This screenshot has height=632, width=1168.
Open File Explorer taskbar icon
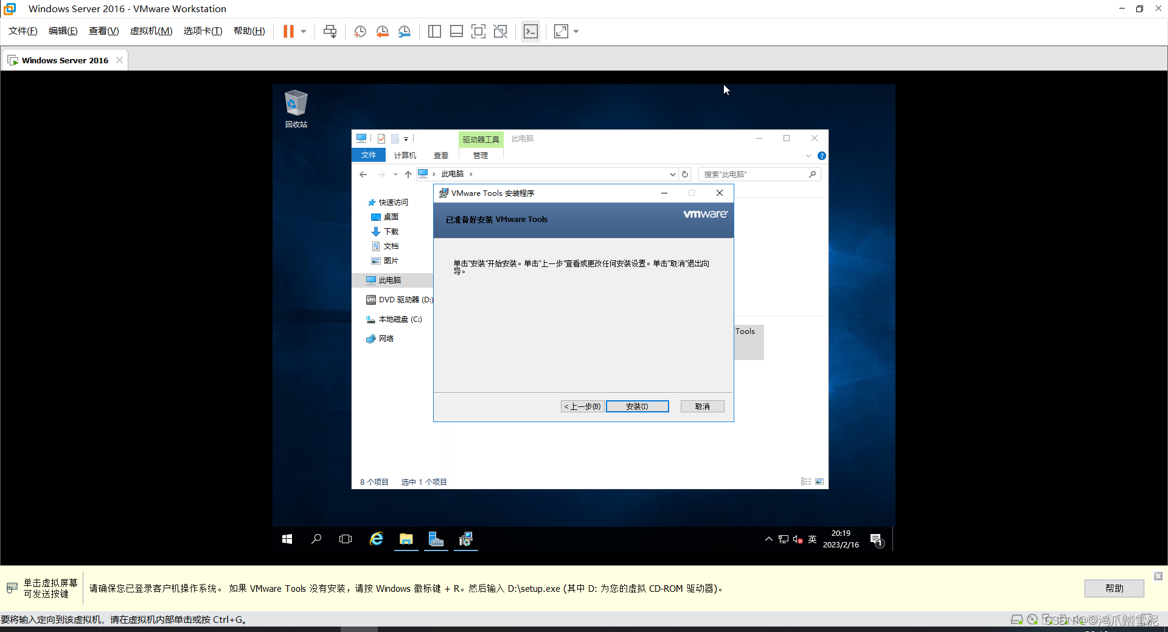point(406,539)
